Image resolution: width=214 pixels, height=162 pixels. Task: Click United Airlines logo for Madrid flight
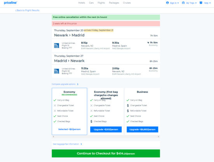(56, 71)
